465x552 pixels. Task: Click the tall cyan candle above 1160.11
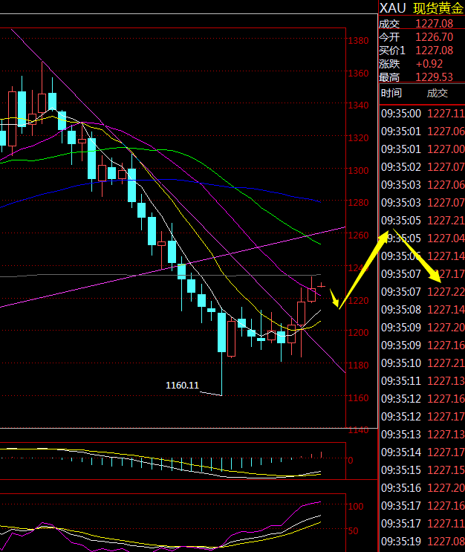click(x=221, y=332)
